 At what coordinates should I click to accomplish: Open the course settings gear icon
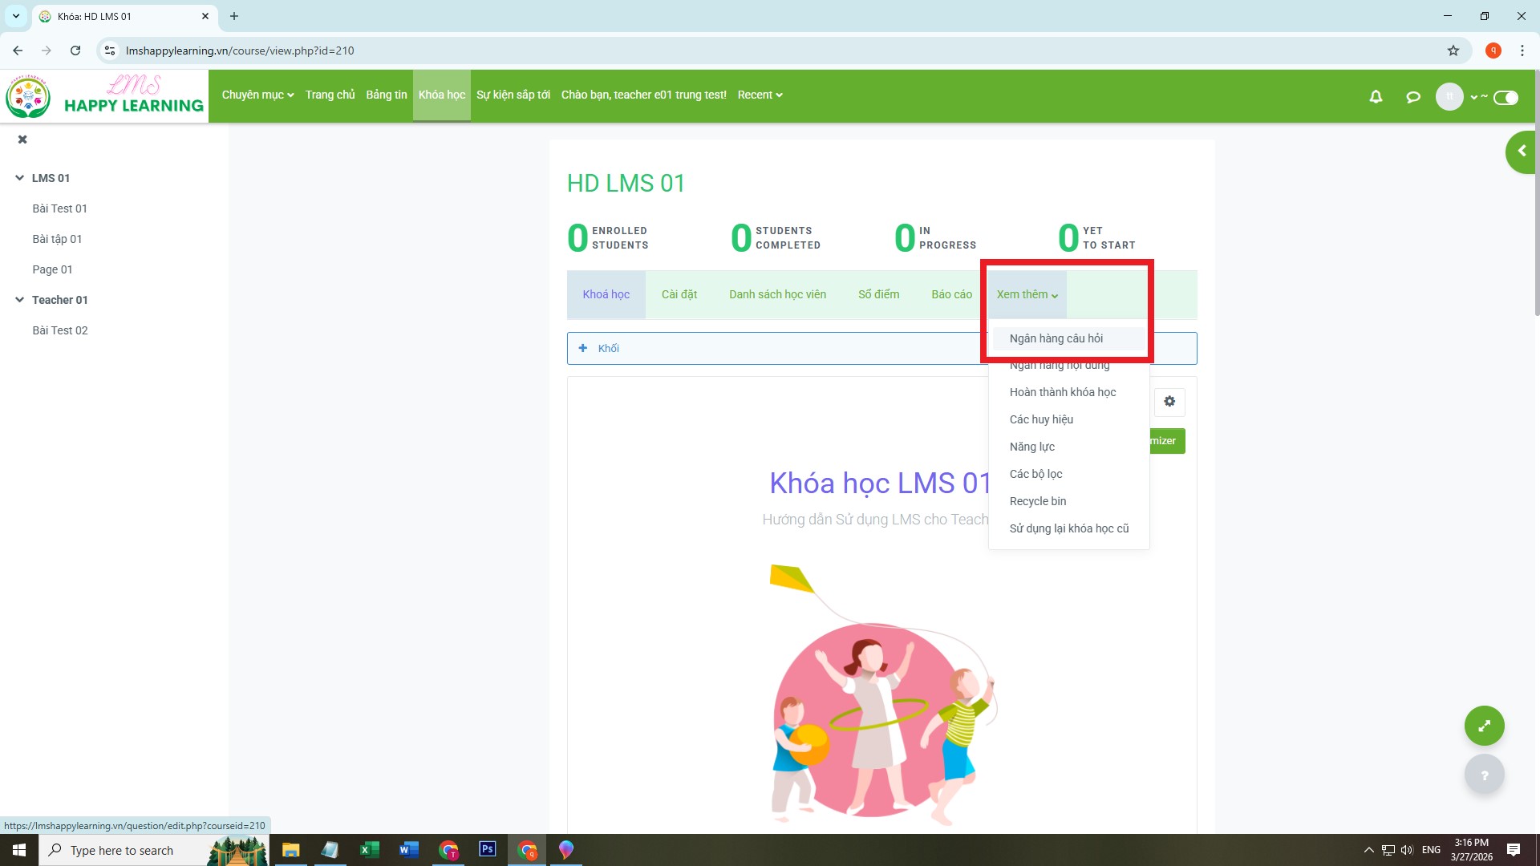click(1169, 402)
